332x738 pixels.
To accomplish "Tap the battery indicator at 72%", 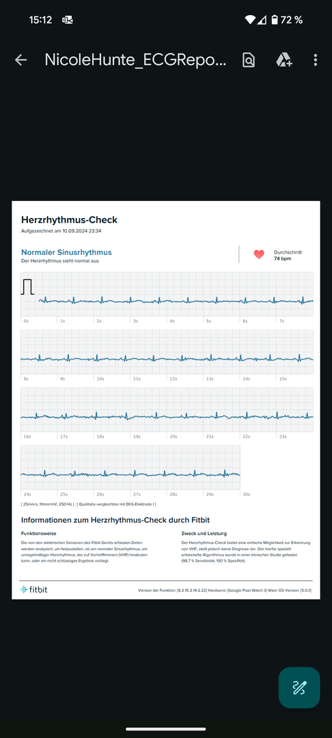I will tap(275, 20).
